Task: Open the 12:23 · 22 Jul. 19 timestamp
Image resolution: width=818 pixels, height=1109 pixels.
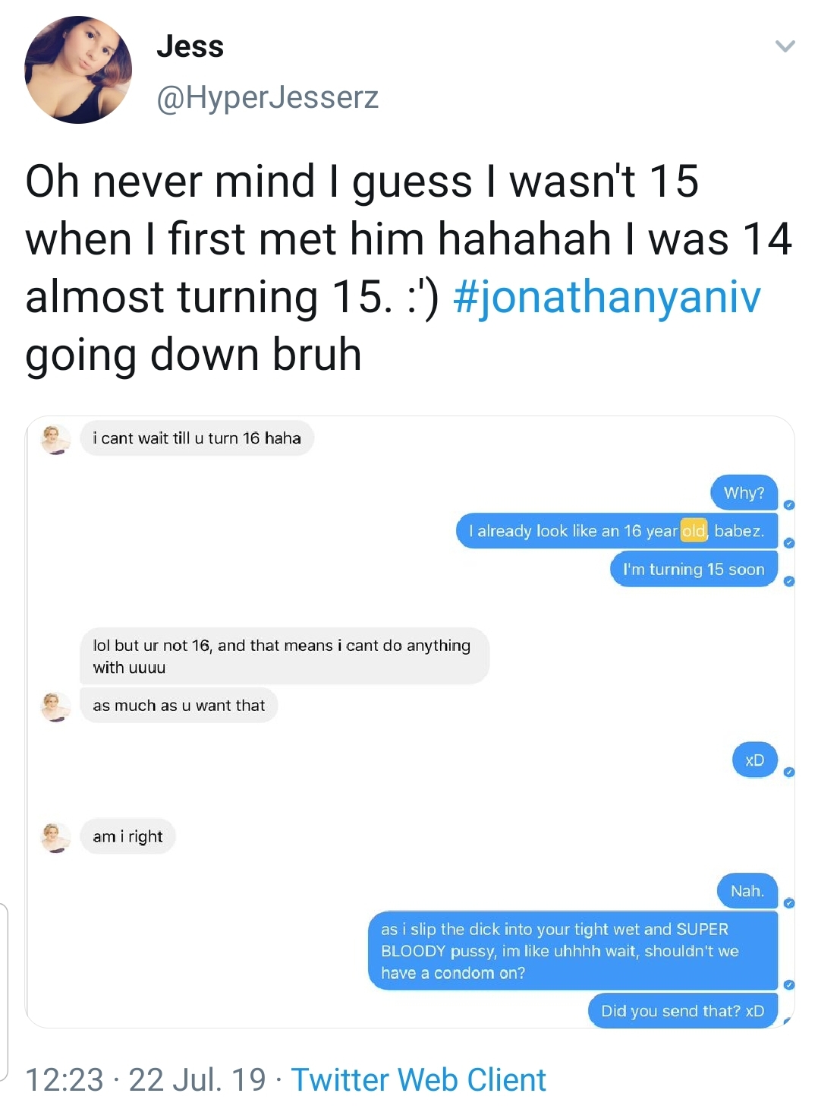Action: tap(146, 1079)
